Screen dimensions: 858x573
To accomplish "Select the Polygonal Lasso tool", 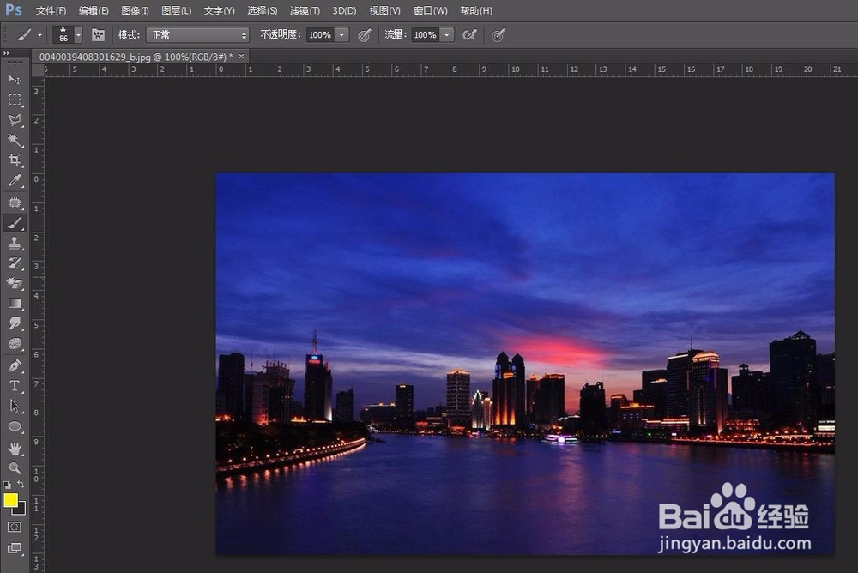I will [x=15, y=120].
